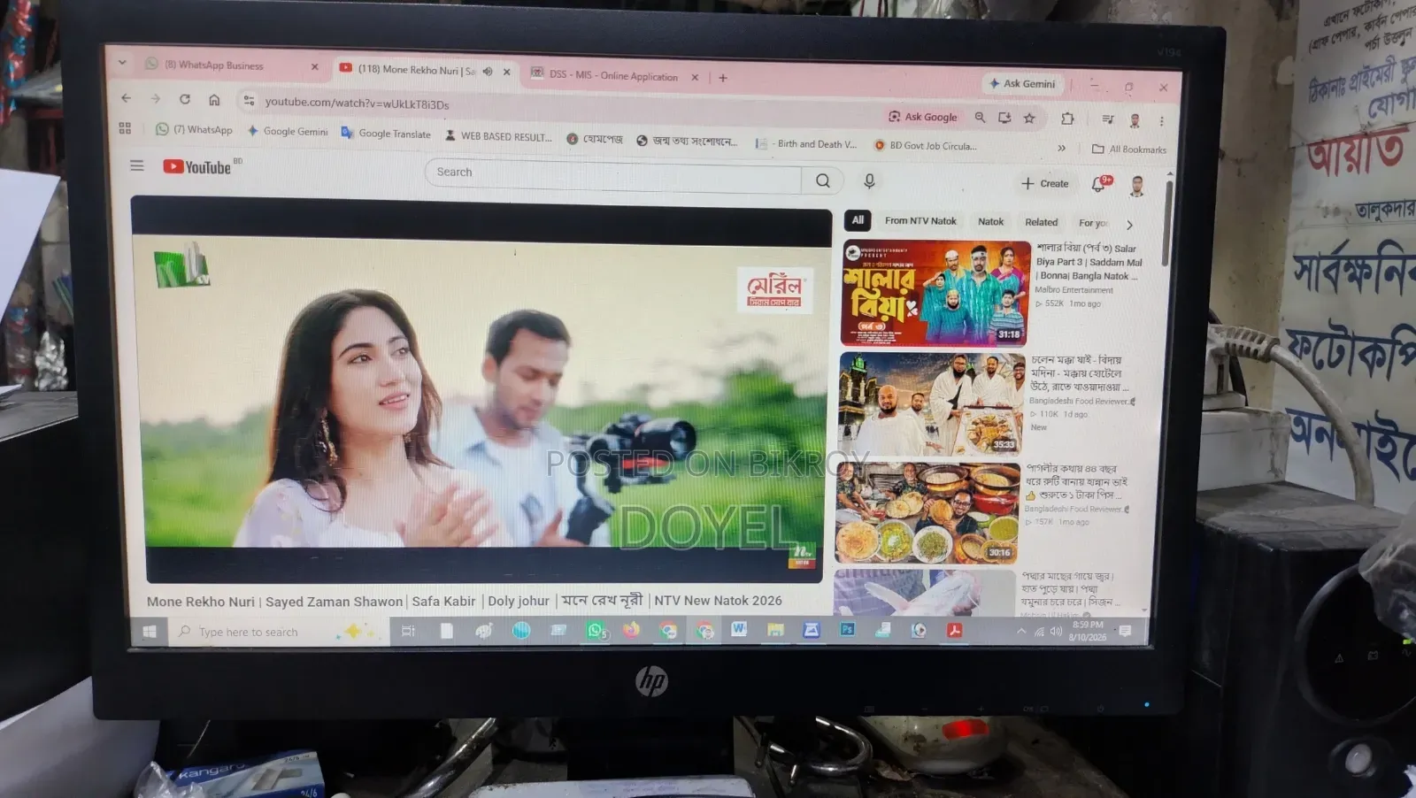The height and width of the screenshot is (798, 1416).
Task: Open the Google Gemini bookmark
Action: [x=288, y=131]
